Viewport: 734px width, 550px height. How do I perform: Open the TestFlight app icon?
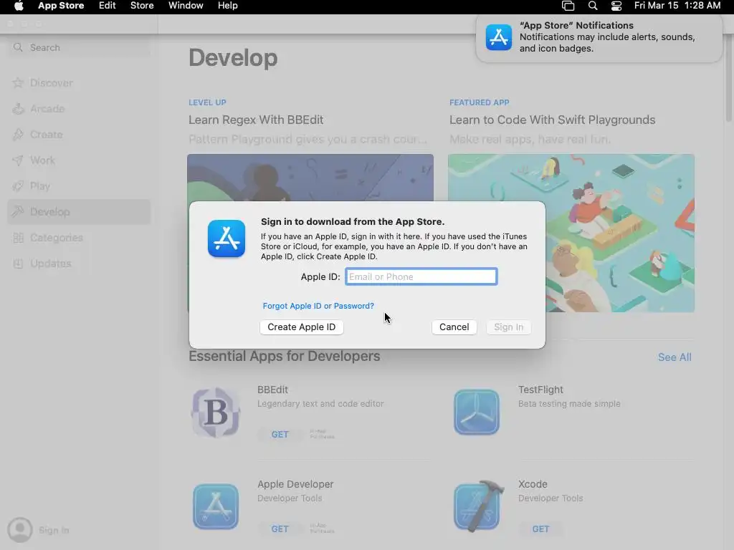point(477,412)
